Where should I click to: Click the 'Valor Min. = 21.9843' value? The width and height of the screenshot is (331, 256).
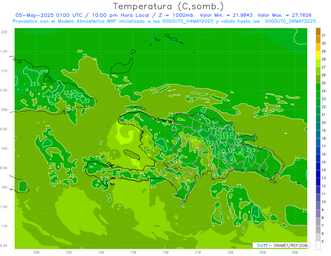pos(226,15)
